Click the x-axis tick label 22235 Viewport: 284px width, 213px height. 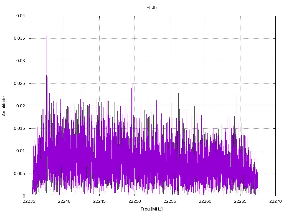coord(29,201)
